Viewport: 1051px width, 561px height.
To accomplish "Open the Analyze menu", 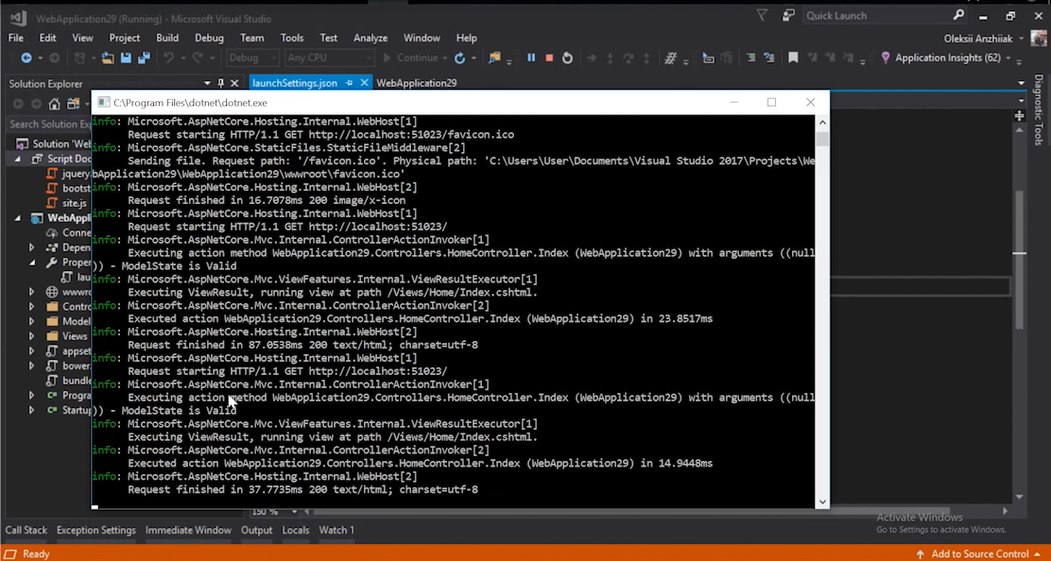I will pos(370,38).
